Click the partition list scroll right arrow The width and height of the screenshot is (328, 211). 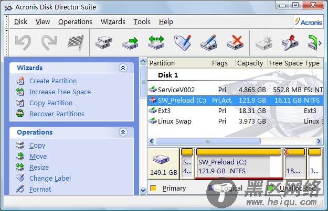pos(319,141)
